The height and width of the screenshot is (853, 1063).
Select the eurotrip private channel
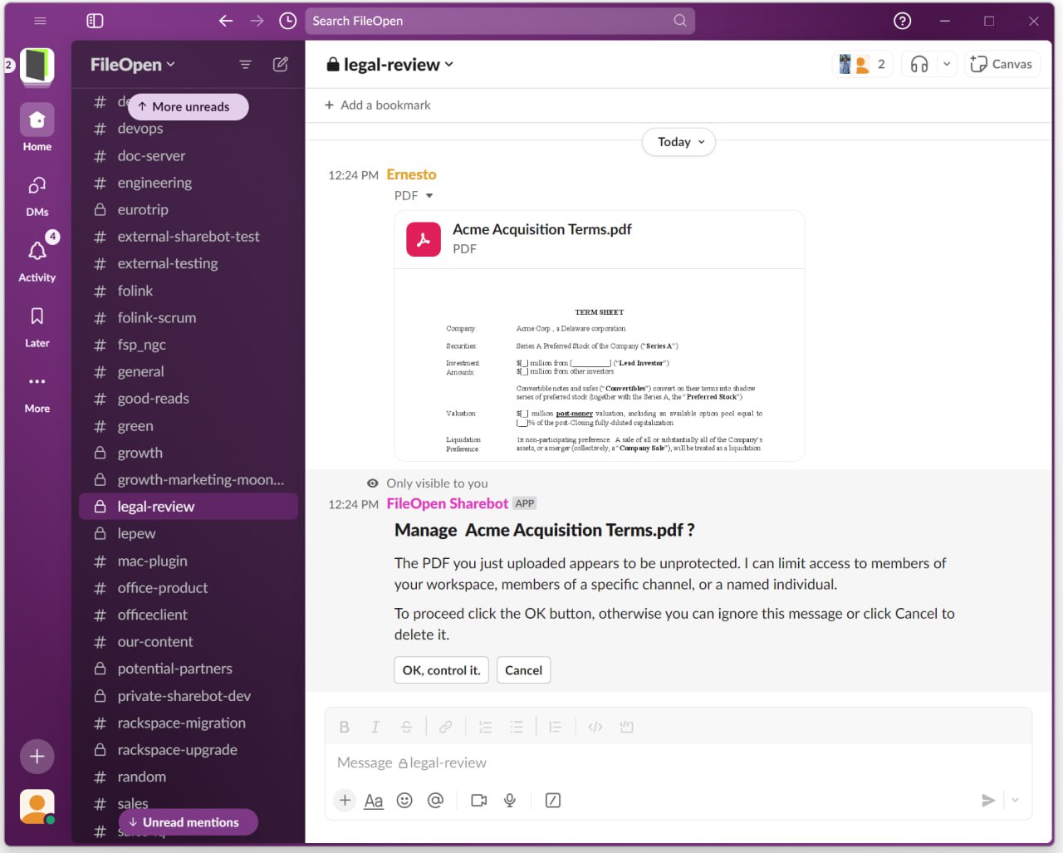(x=188, y=209)
